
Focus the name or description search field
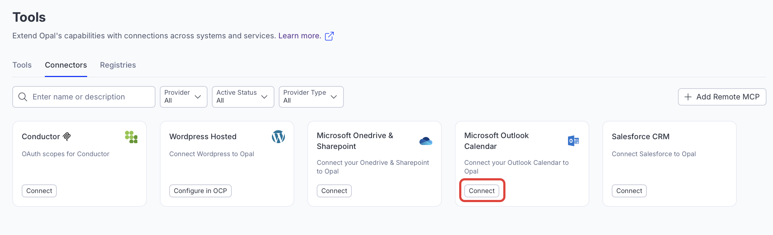coord(90,97)
